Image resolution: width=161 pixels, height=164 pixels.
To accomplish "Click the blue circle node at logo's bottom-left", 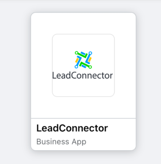I will [76, 67].
